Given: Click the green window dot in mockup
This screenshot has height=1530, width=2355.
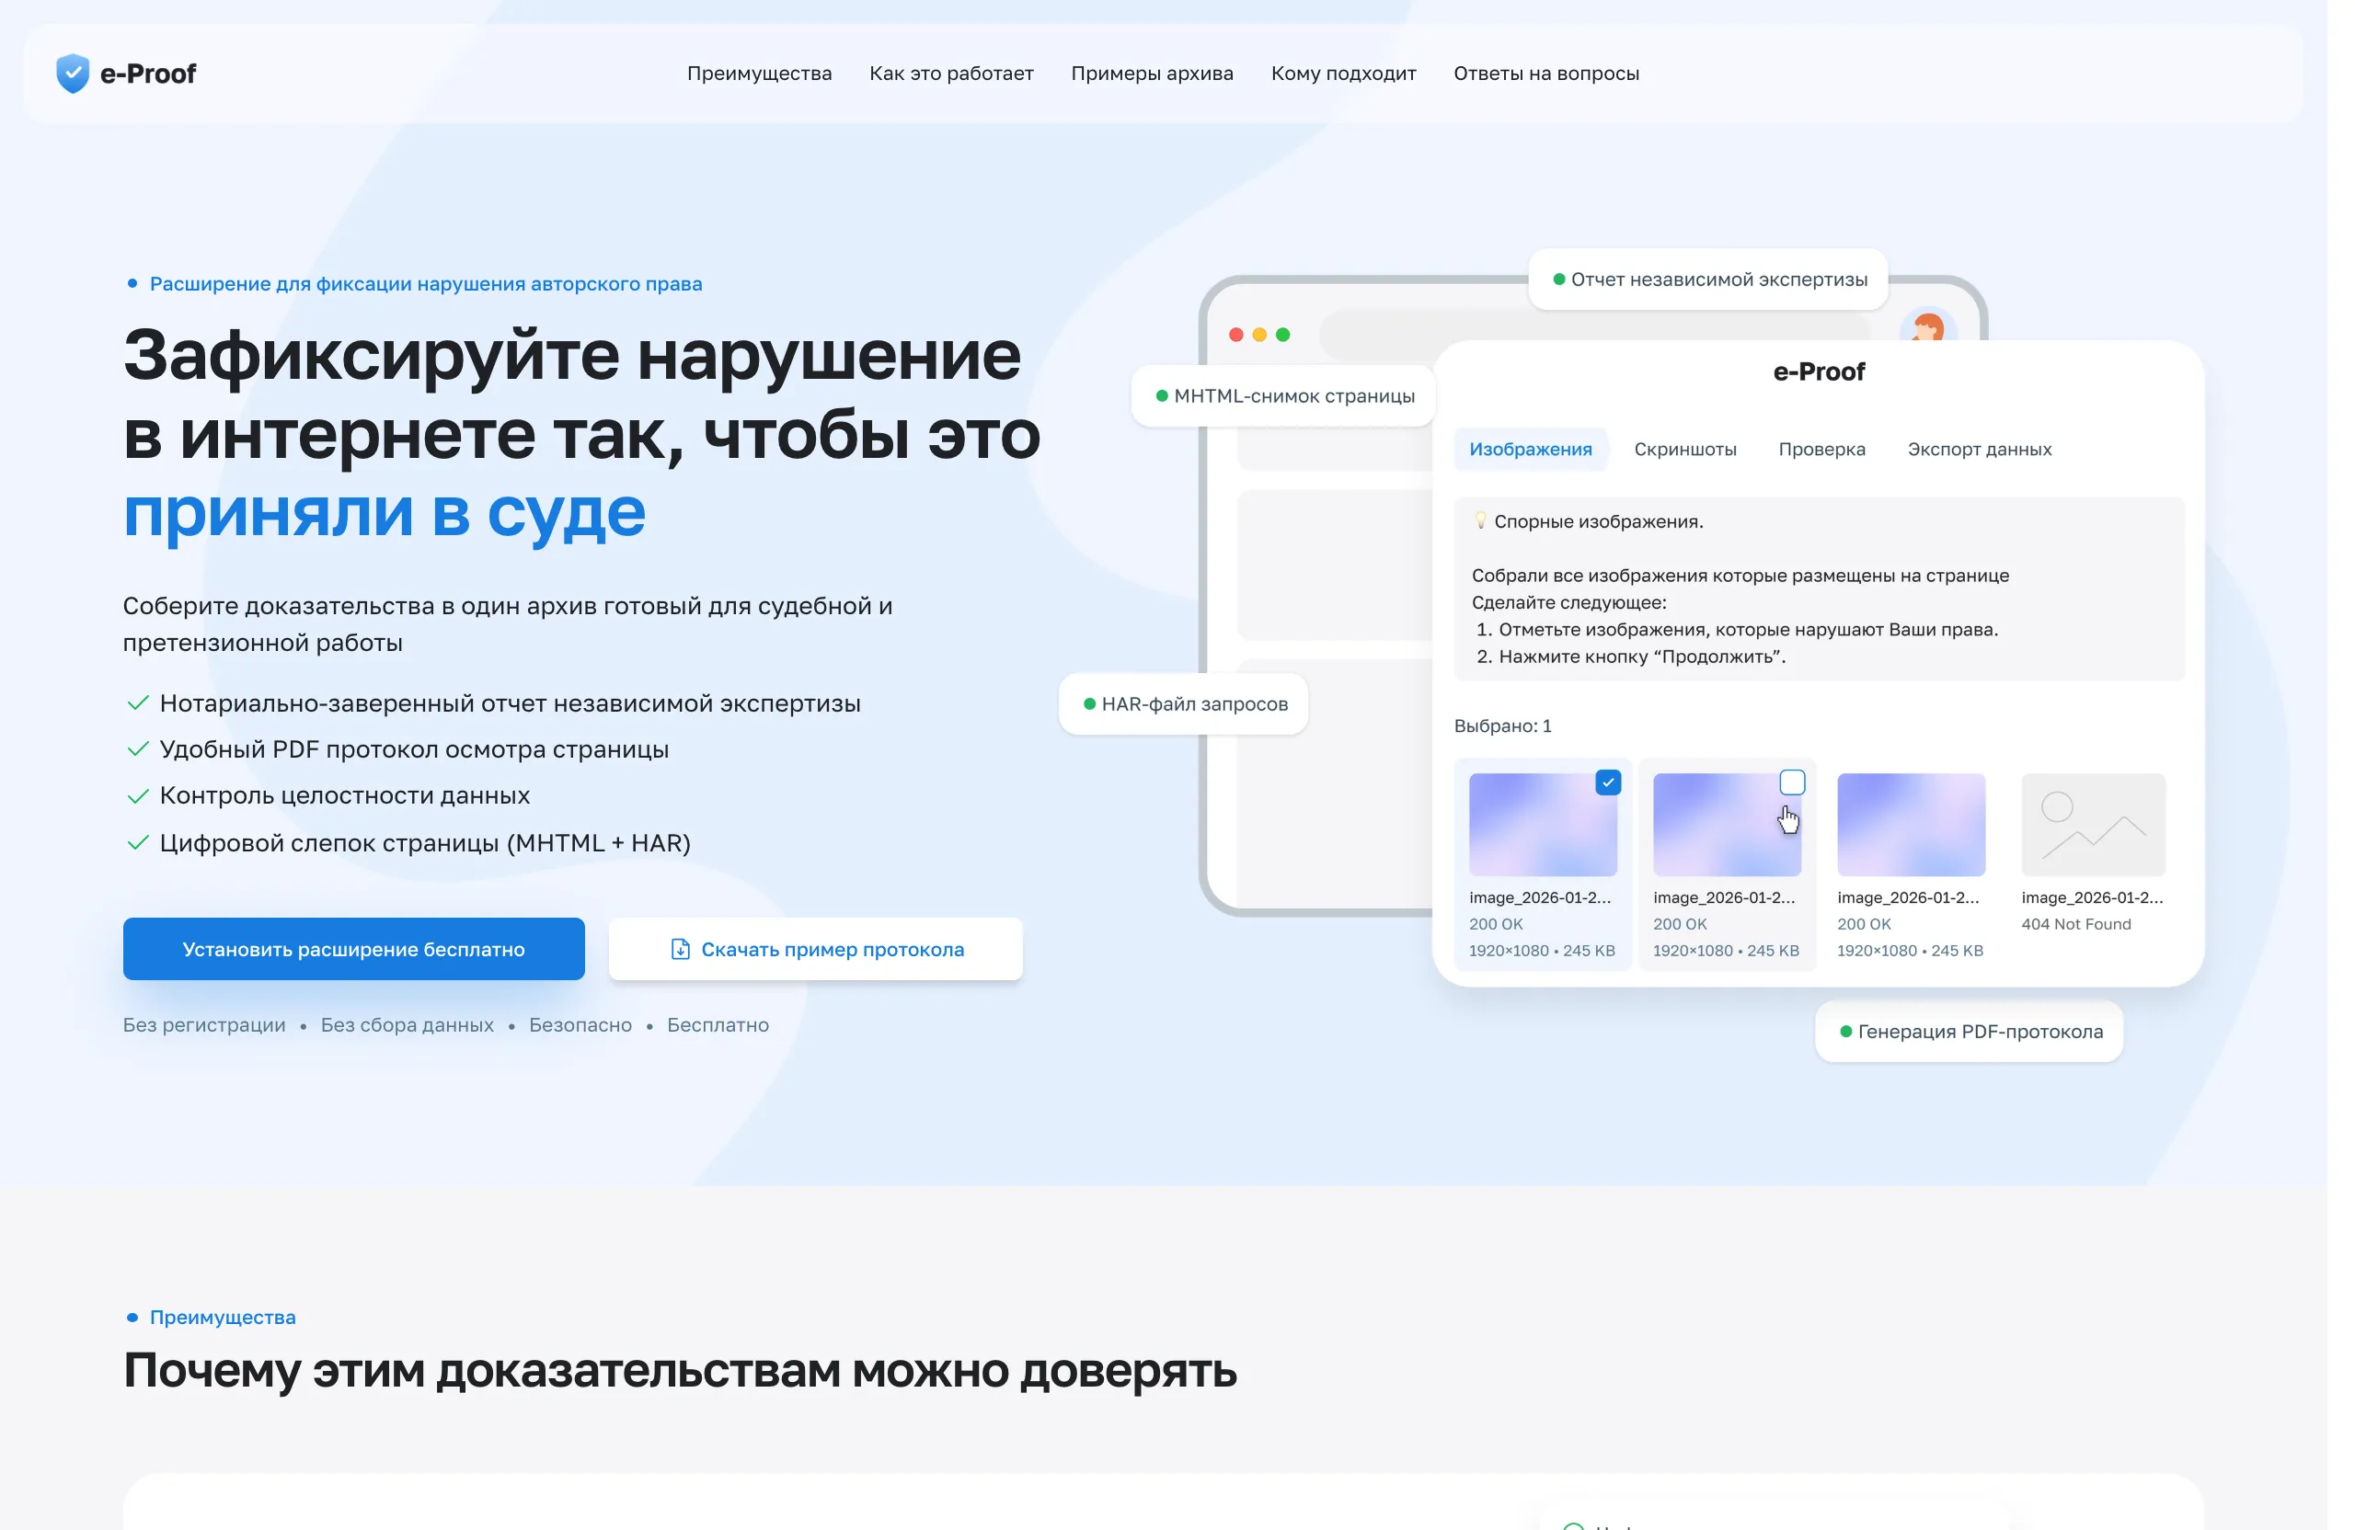Looking at the screenshot, I should pos(1283,335).
